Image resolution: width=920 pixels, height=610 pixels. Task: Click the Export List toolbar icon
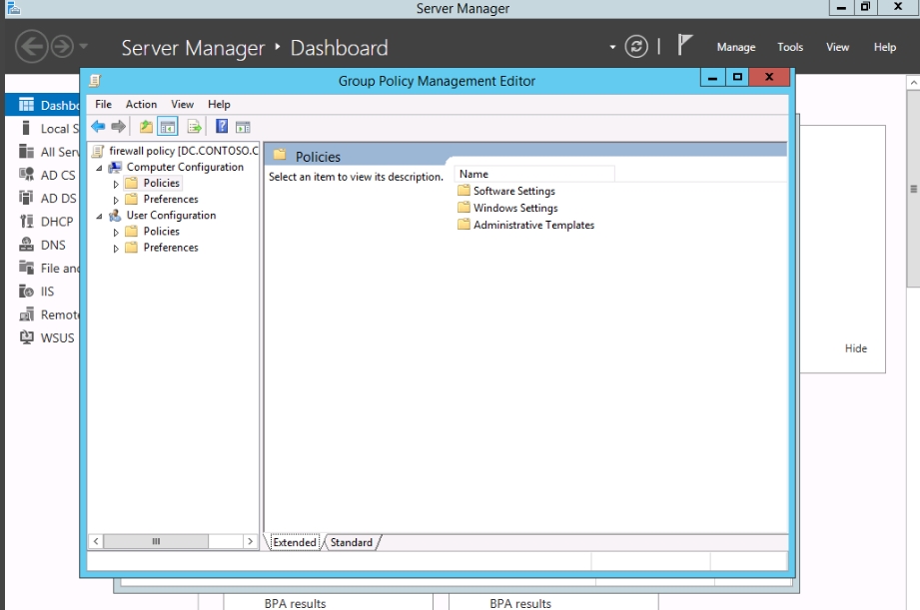pos(195,127)
